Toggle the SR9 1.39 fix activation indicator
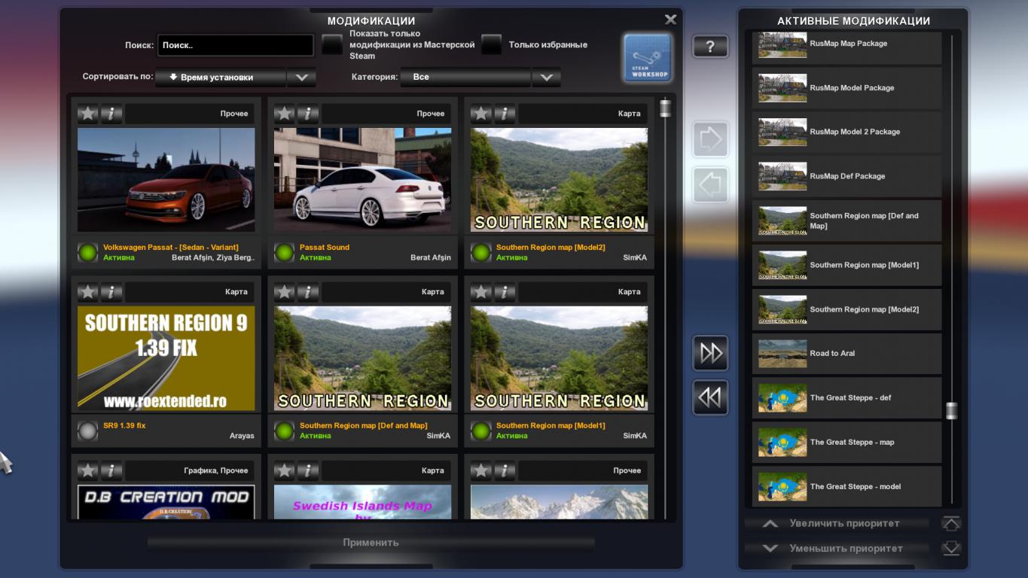 (x=88, y=430)
